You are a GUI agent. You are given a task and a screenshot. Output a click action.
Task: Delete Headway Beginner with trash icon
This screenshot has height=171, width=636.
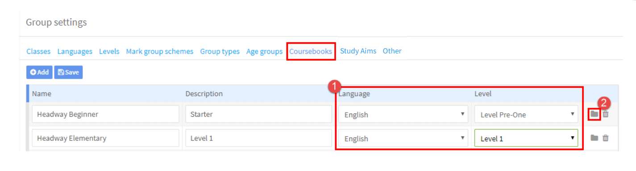click(606, 114)
